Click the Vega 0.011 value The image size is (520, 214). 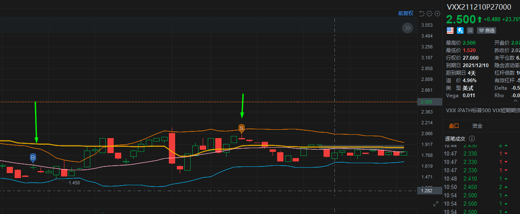point(469,96)
